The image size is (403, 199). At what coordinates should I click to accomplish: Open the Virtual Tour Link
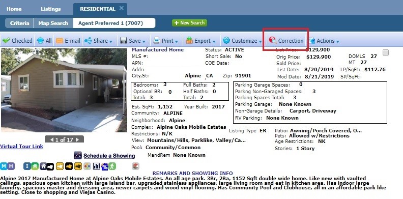click(21, 146)
